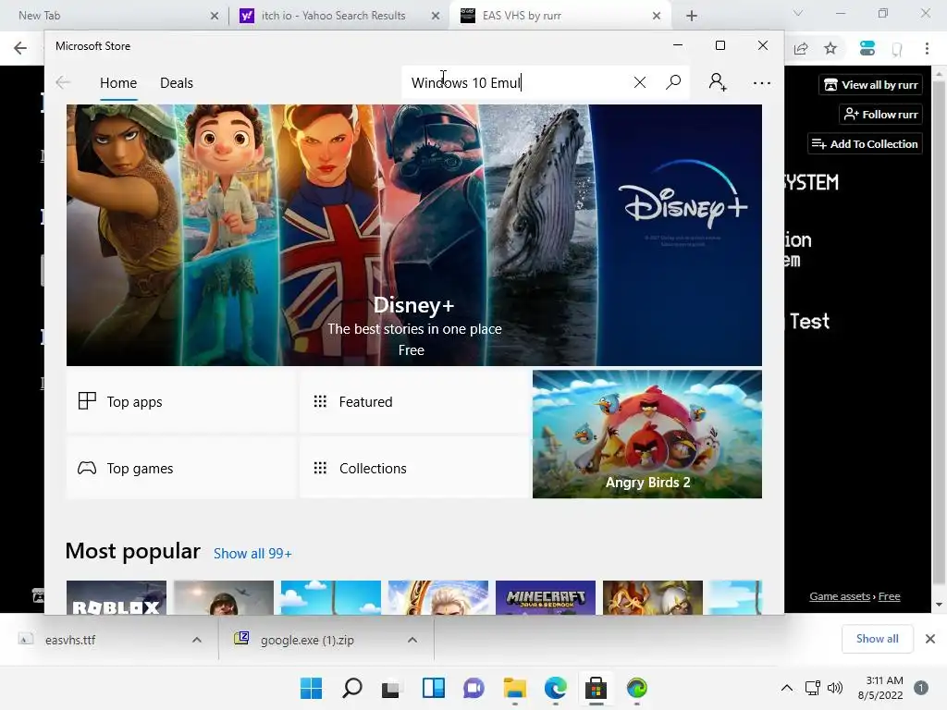Close the itch io Yahoo Search tab
947x710 pixels.
[x=436, y=17]
